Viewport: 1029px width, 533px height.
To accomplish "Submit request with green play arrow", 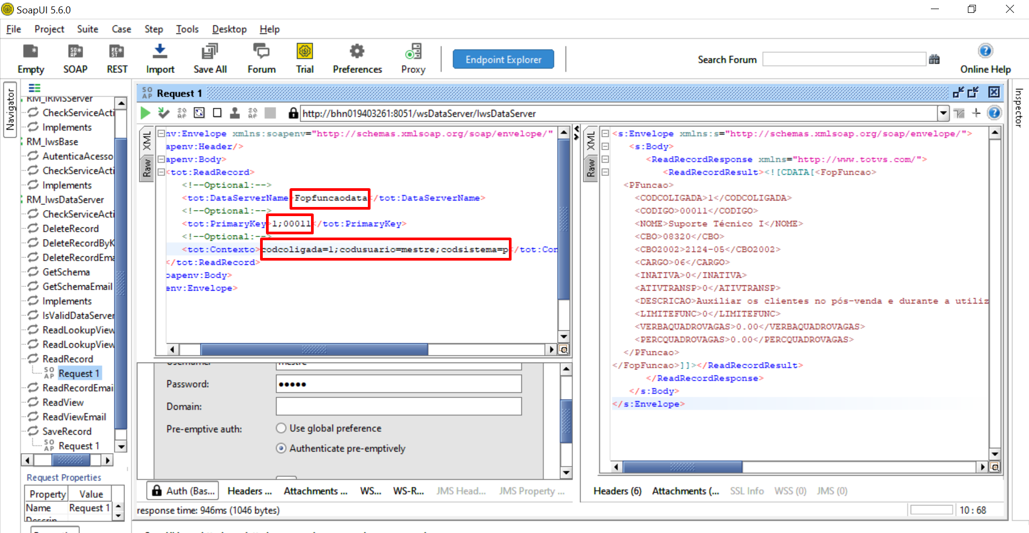I will point(145,113).
